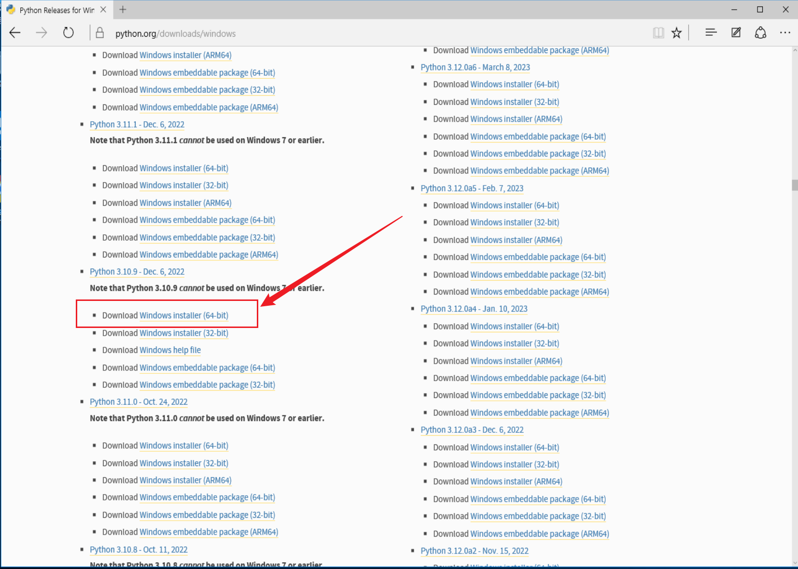Open the More actions ellipsis menu
The height and width of the screenshot is (569, 798).
785,33
